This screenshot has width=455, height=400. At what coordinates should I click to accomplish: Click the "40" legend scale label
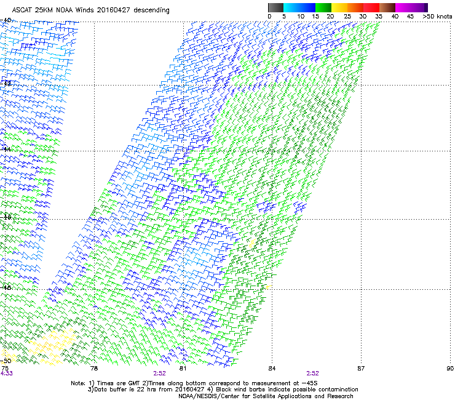(395, 17)
